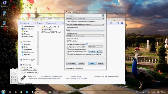This screenshot has height=94, width=168.
Task: Click the IP-TV desktop icon
Action: coord(4,14)
